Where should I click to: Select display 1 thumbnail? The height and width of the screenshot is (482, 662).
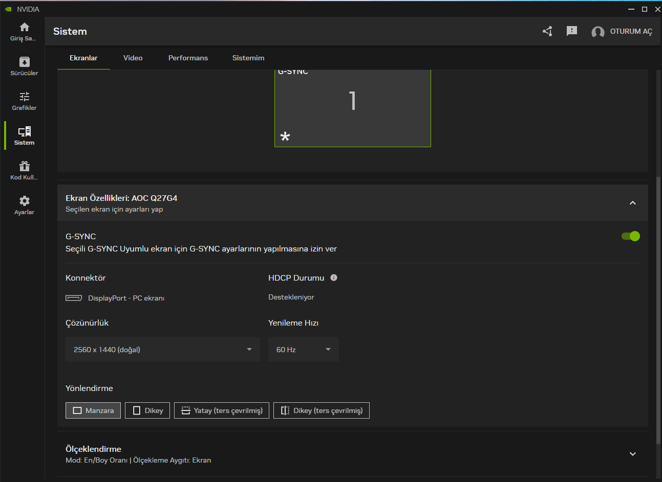(x=353, y=108)
